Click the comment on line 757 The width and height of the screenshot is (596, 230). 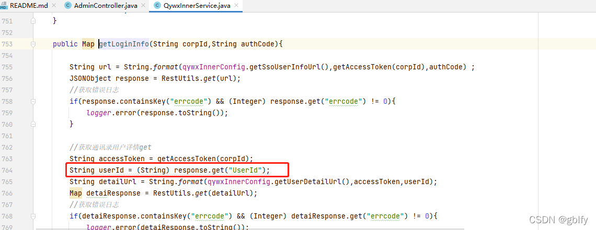pyautogui.click(x=94, y=90)
